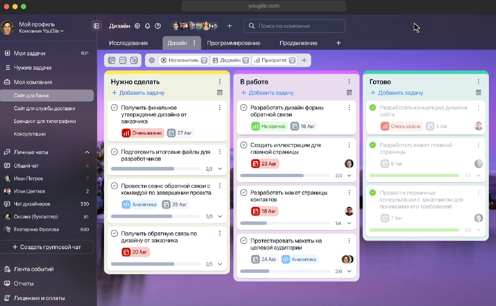Click 'Добавить задачу' in В работе column
Screen dimensions: 496x306
tap(271, 93)
